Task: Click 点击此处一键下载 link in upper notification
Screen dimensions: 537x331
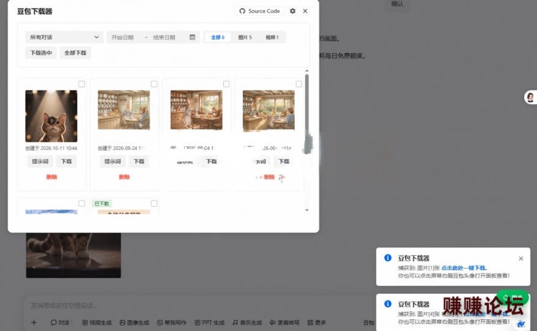Action: pyautogui.click(x=464, y=267)
